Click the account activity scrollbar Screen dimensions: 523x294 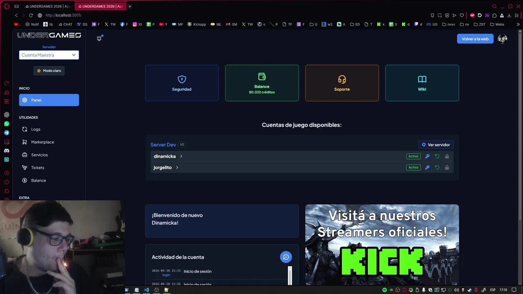click(x=290, y=276)
